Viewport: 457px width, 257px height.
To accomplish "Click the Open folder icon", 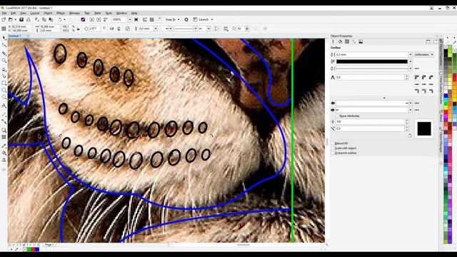I will pos(11,19).
